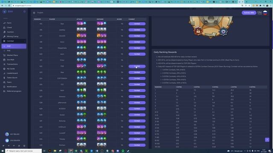Open the Farm page icon
This screenshot has height=153, width=273.
(4, 23)
